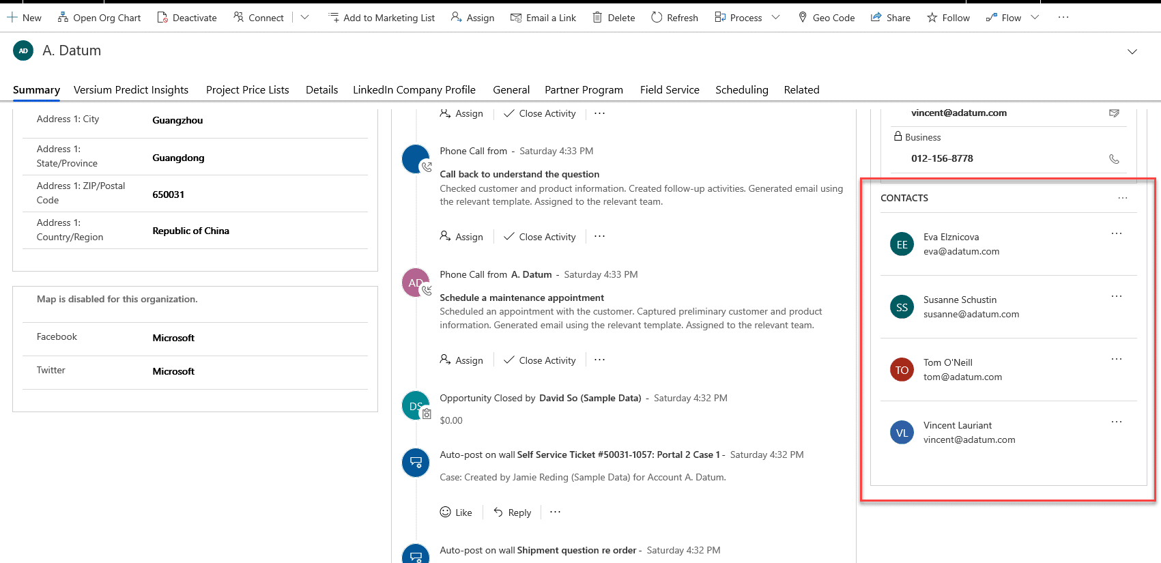Share this account record

[x=891, y=18]
